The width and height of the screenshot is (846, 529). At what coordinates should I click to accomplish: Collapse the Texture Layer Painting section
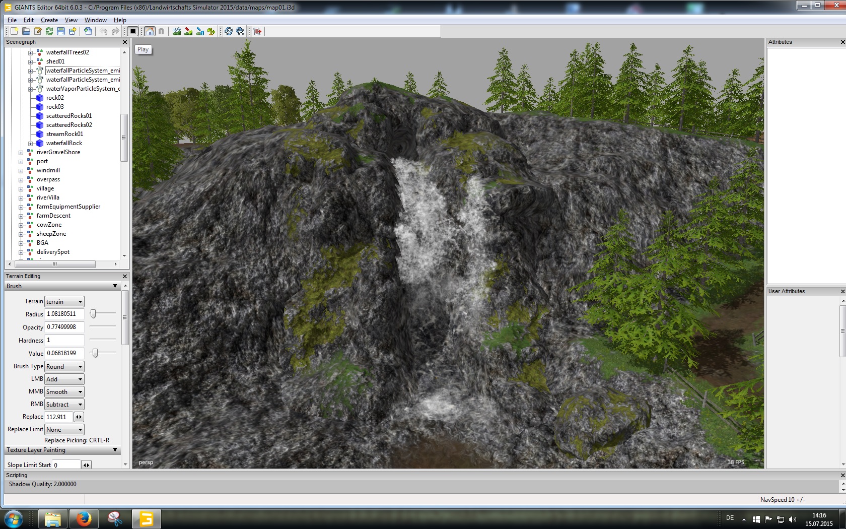(x=115, y=450)
